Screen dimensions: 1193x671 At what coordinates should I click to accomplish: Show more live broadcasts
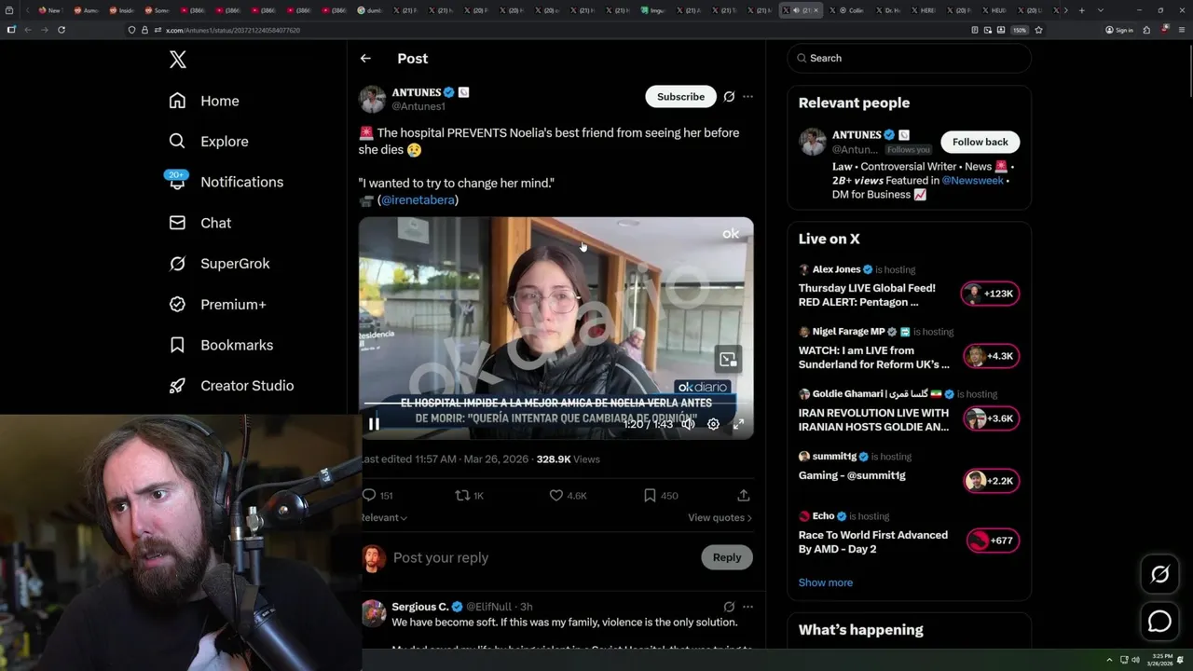(826, 582)
